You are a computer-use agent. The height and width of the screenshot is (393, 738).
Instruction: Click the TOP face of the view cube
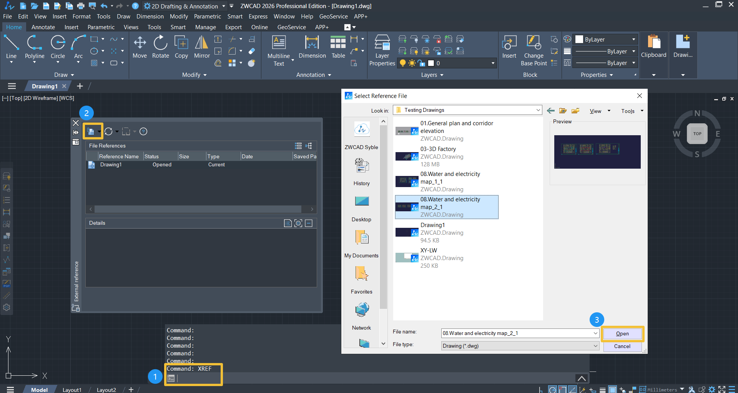(x=697, y=134)
